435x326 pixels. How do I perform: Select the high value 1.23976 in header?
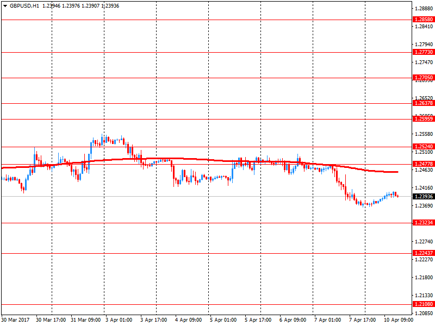click(71, 6)
